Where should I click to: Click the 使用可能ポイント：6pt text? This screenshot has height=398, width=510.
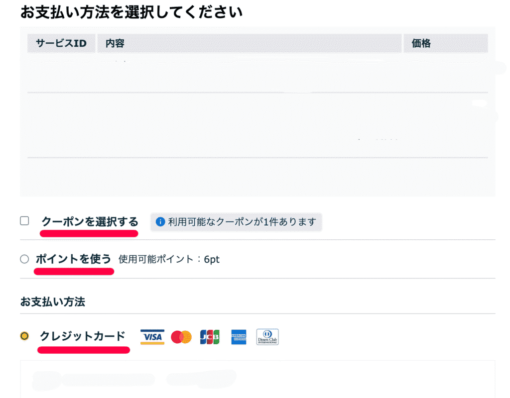click(x=169, y=259)
